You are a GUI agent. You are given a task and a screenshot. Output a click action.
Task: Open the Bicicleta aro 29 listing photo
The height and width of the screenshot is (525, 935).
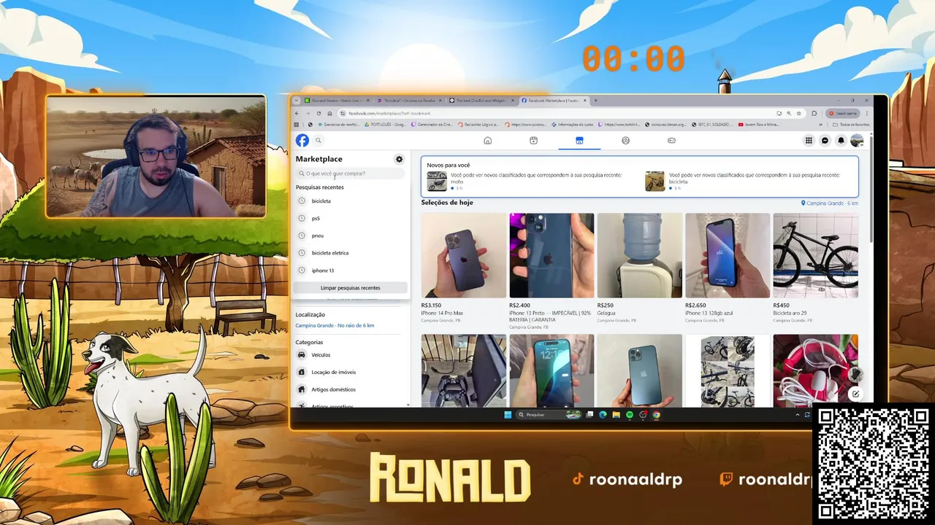[815, 255]
